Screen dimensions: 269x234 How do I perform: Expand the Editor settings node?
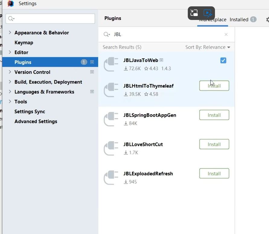10,52
